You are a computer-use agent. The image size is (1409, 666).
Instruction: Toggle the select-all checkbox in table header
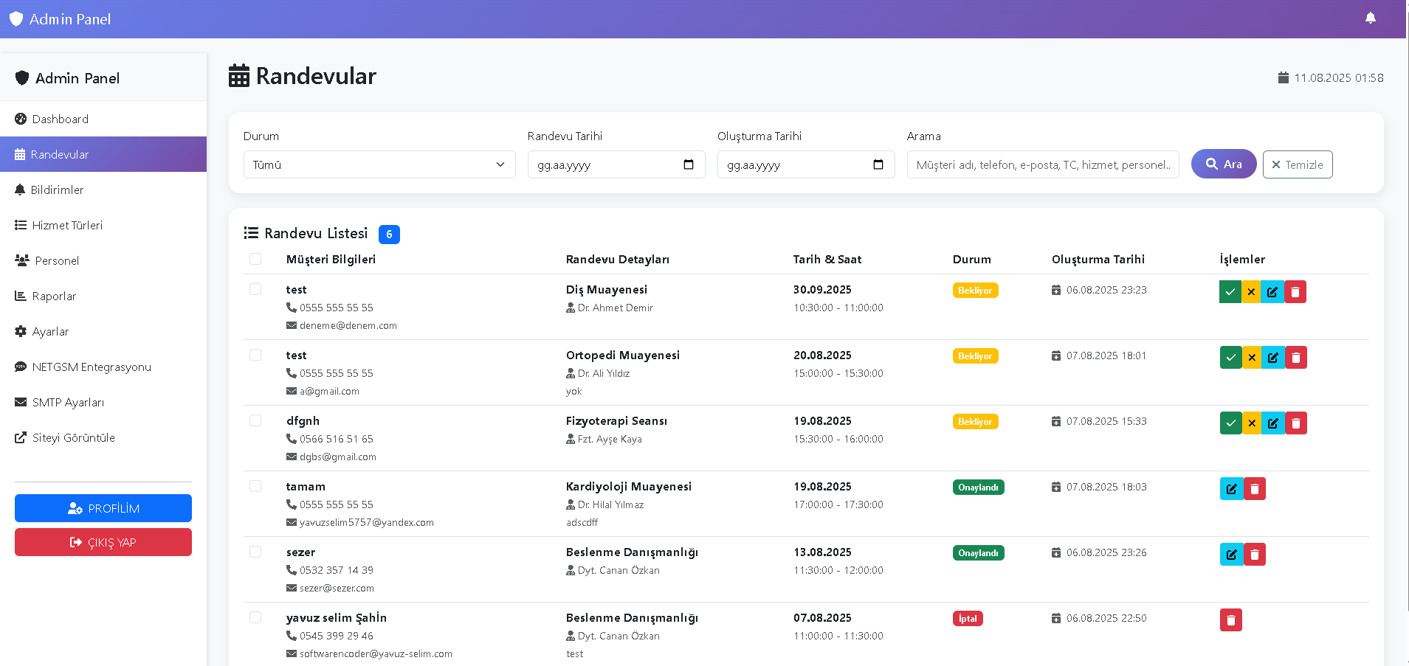255,259
